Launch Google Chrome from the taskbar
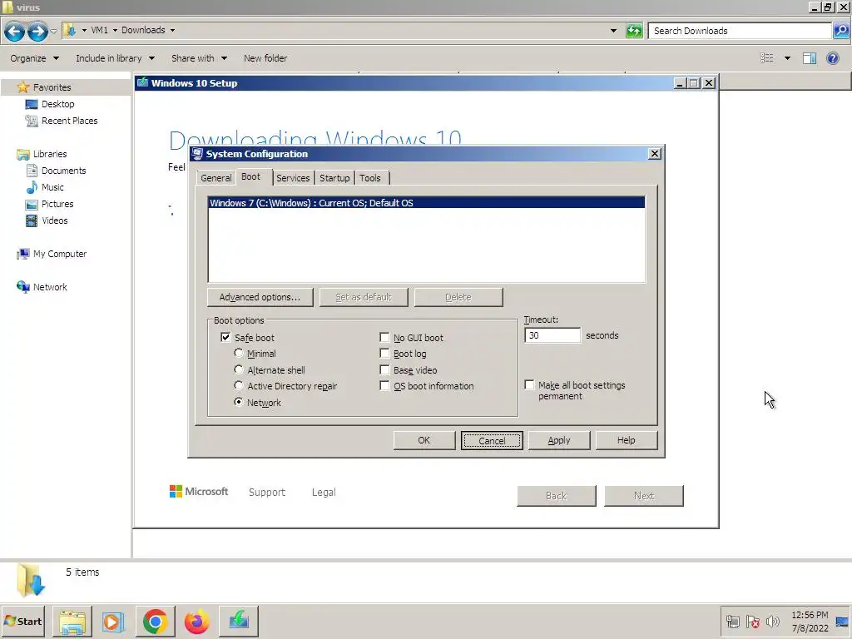This screenshot has width=852, height=639. tap(156, 621)
